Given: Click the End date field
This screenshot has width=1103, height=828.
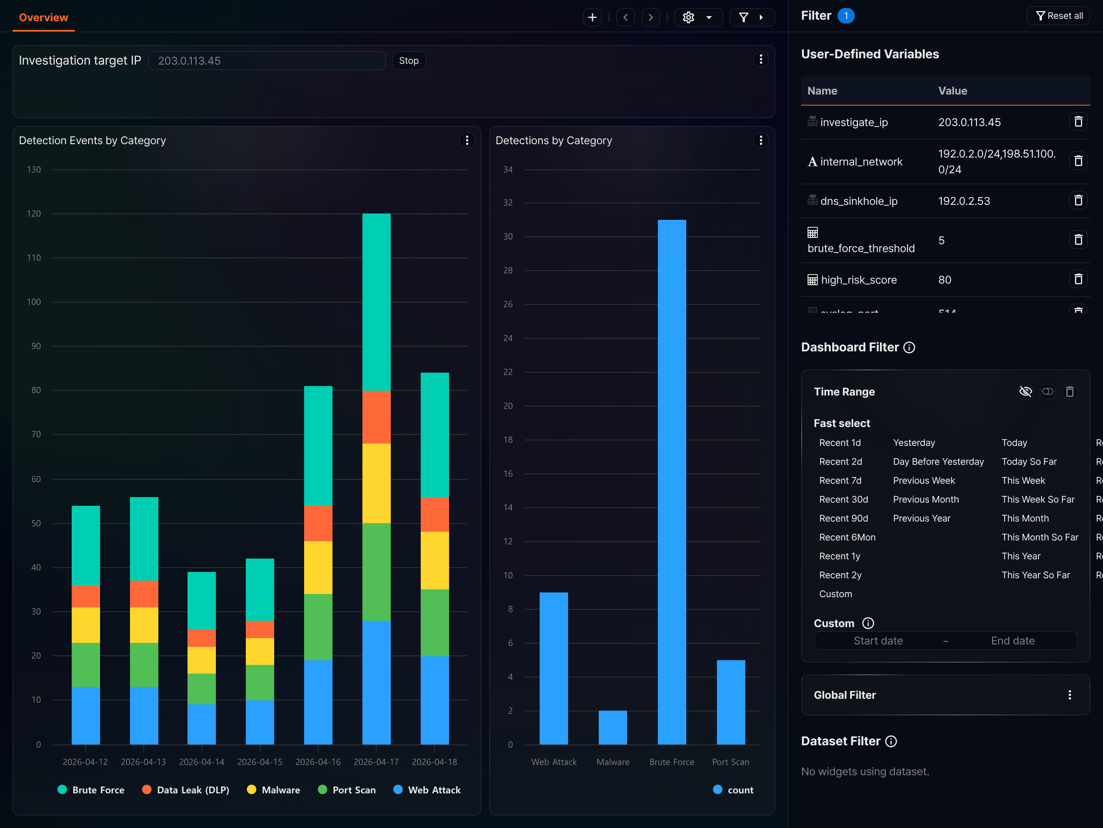Looking at the screenshot, I should tap(1013, 640).
